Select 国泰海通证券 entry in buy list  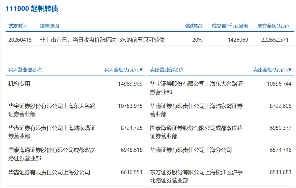[52, 154]
